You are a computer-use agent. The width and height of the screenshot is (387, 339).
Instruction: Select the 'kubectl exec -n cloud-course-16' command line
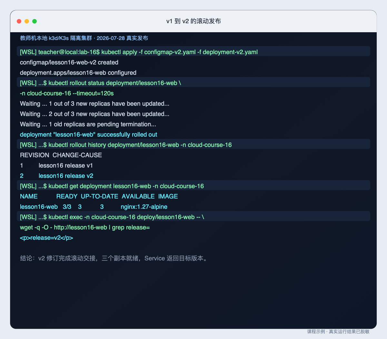[193, 217]
